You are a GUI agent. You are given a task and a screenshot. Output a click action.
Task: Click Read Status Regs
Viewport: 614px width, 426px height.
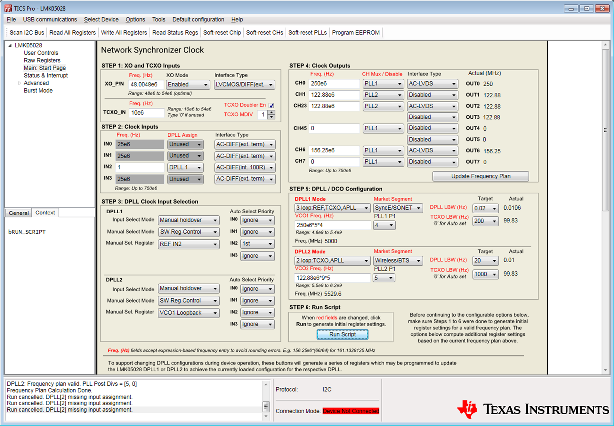point(175,33)
